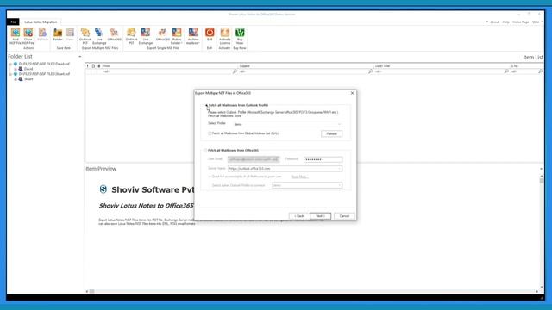This screenshot has width=552, height=310.
Task: Open the Lotus Notes Migration tab
Action: pyautogui.click(x=41, y=22)
